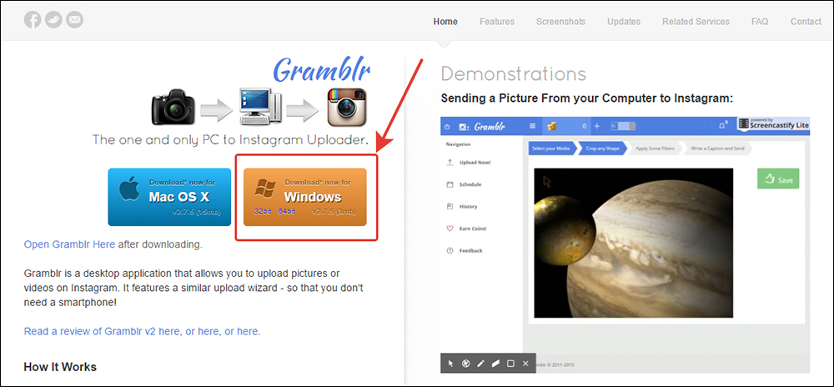Choose the 64bit Windows download link
Screen dimensions: 834x387
(x=287, y=212)
